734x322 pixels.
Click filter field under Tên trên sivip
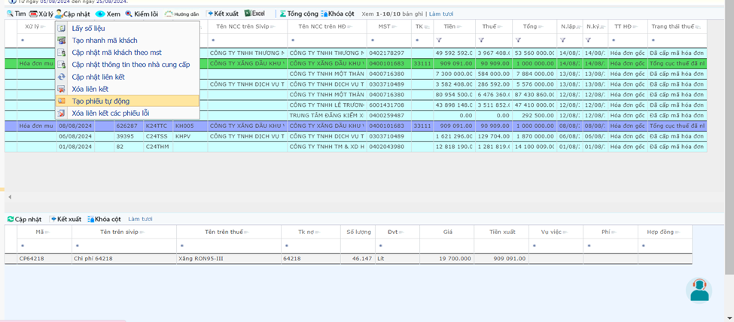pyautogui.click(x=124, y=246)
